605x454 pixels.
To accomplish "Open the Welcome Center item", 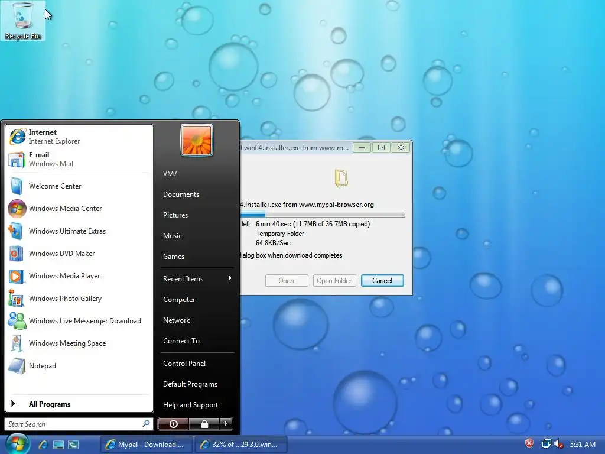I will click(x=79, y=186).
